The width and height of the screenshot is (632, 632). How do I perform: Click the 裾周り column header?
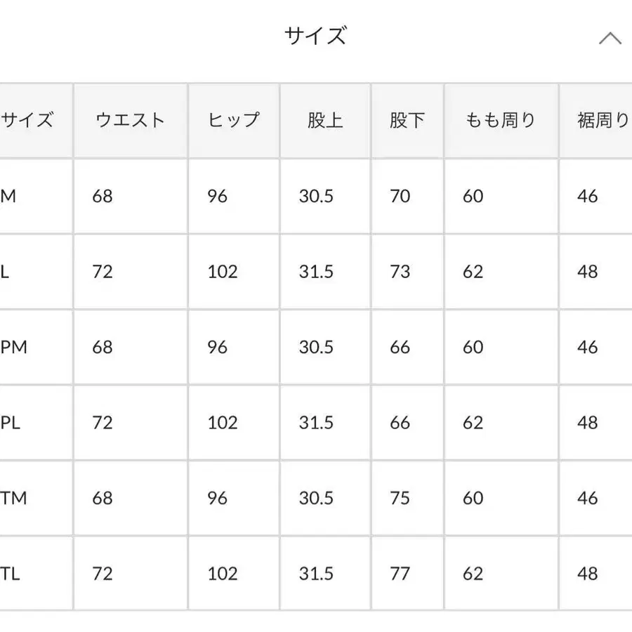pos(603,120)
